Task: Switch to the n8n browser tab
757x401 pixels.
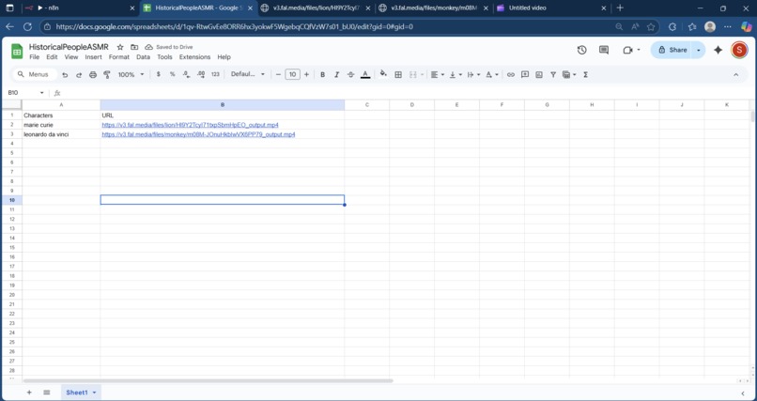Action: (x=79, y=8)
